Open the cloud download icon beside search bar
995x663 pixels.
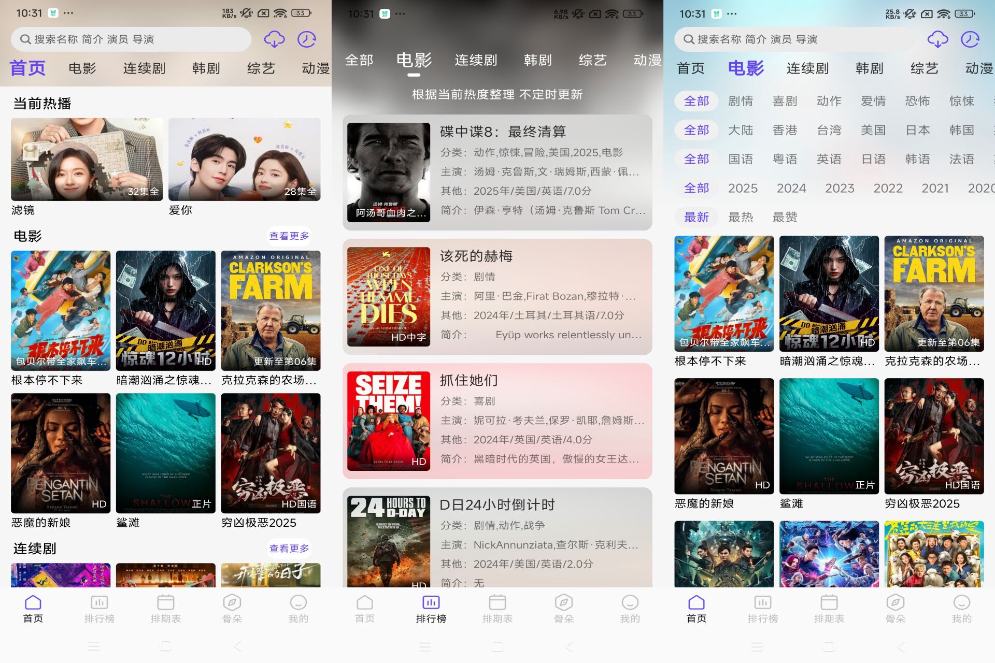tap(275, 39)
